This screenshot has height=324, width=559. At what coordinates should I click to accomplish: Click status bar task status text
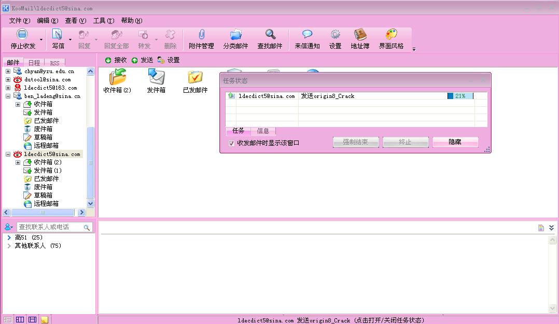[331, 320]
